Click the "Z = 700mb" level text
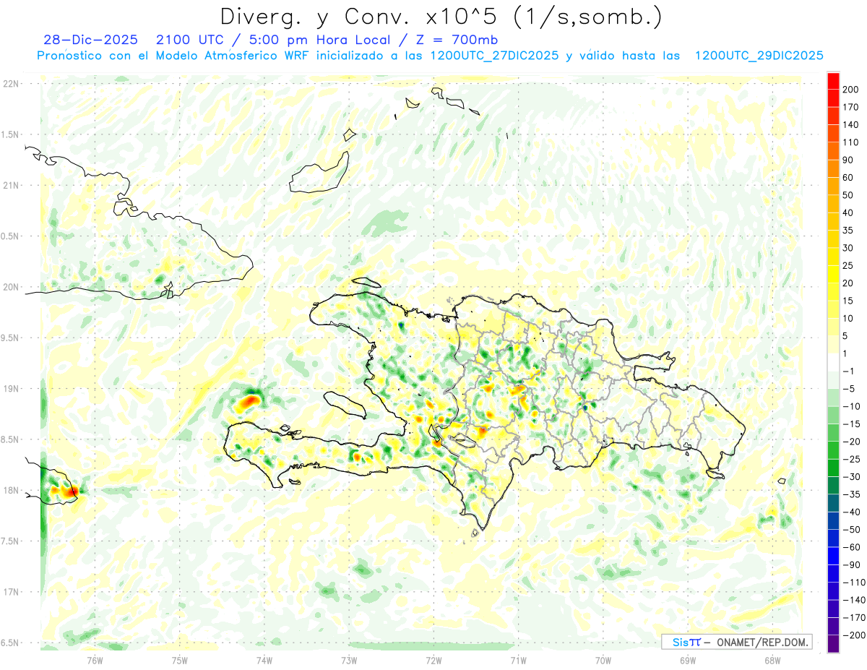The width and height of the screenshot is (867, 670). (x=457, y=40)
